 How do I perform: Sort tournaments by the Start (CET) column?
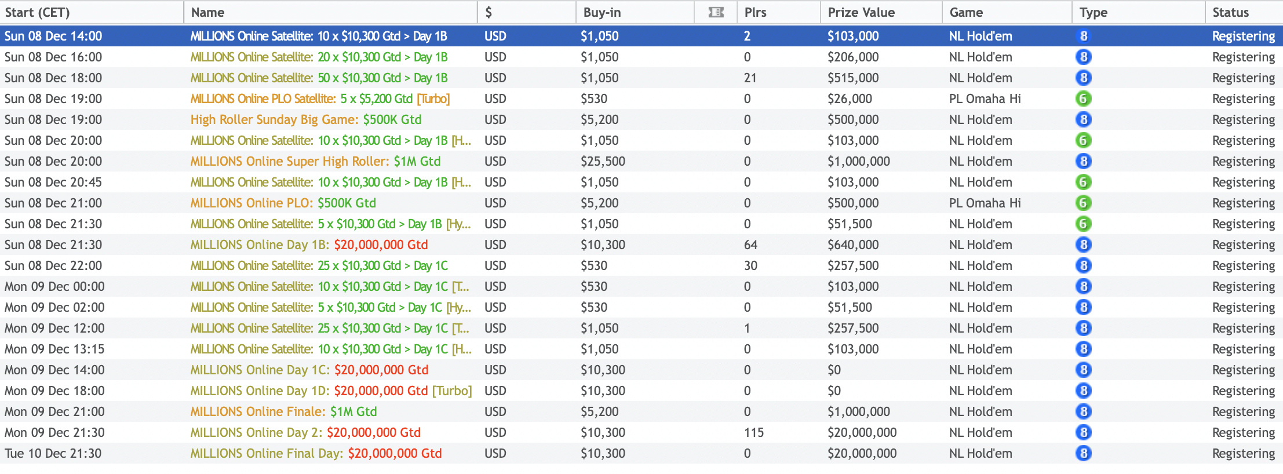37,12
